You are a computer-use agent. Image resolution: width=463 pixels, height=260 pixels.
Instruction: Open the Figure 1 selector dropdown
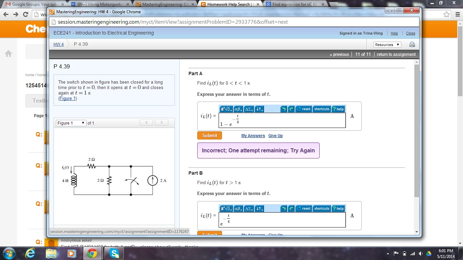coord(71,123)
